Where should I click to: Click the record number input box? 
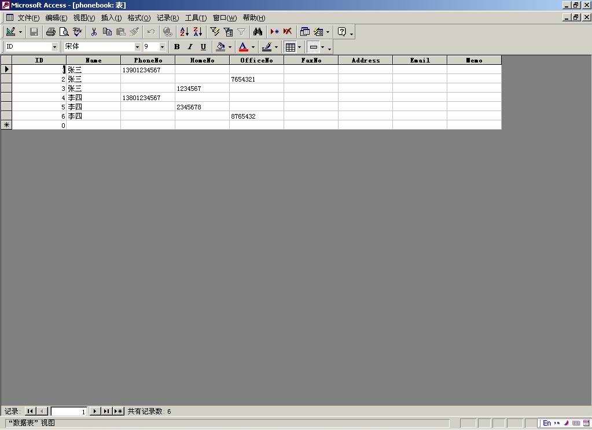[69, 411]
